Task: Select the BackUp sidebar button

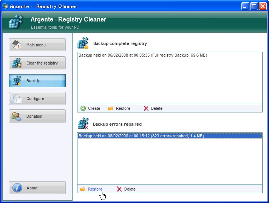Action: click(37, 80)
